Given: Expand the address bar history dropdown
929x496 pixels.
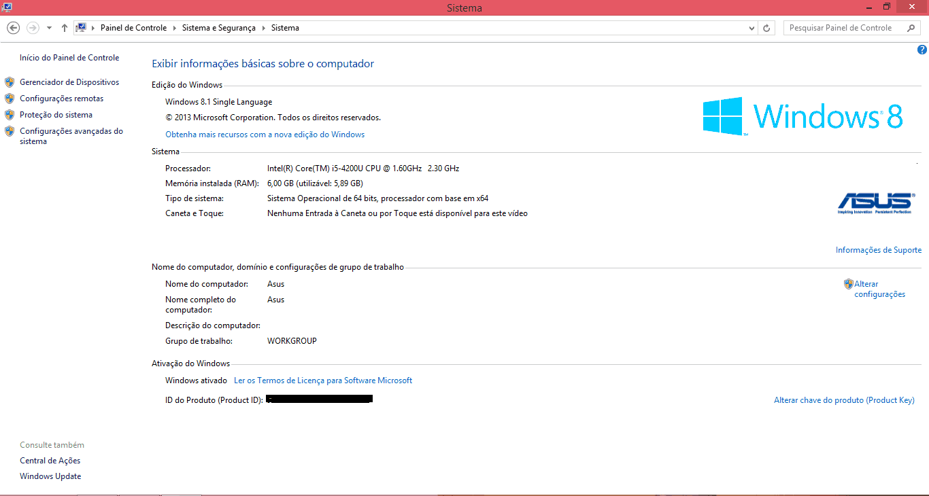Looking at the screenshot, I should pyautogui.click(x=751, y=28).
